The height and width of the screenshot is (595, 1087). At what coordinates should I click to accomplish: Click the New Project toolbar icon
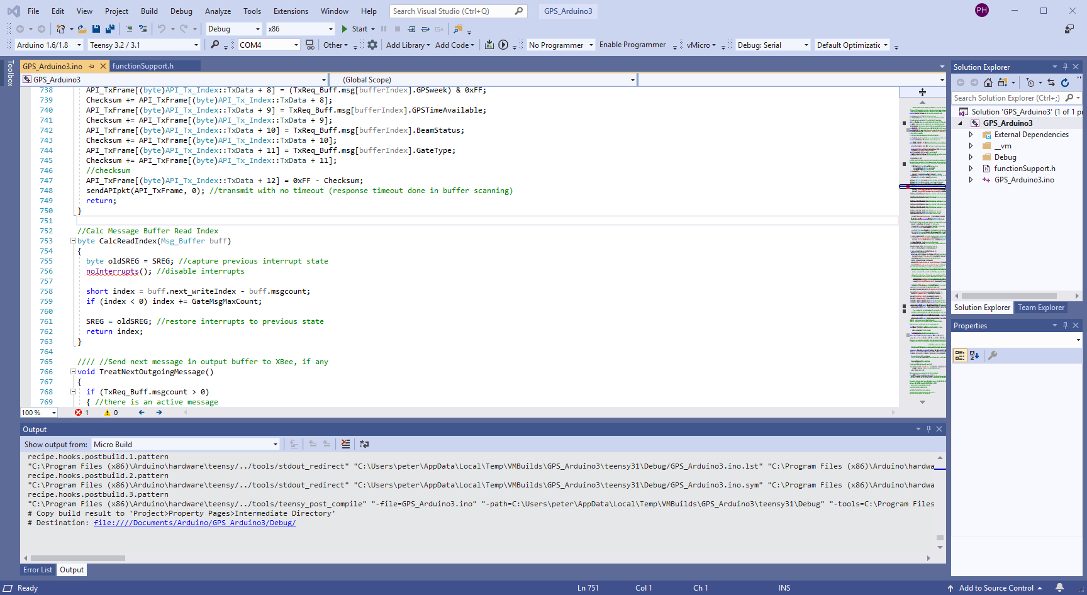coord(61,29)
